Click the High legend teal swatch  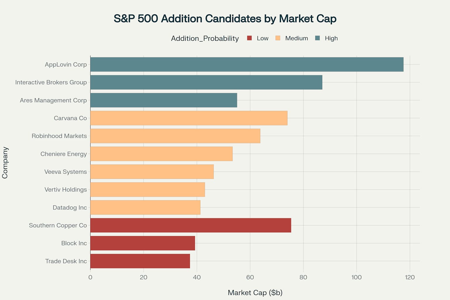pos(317,38)
